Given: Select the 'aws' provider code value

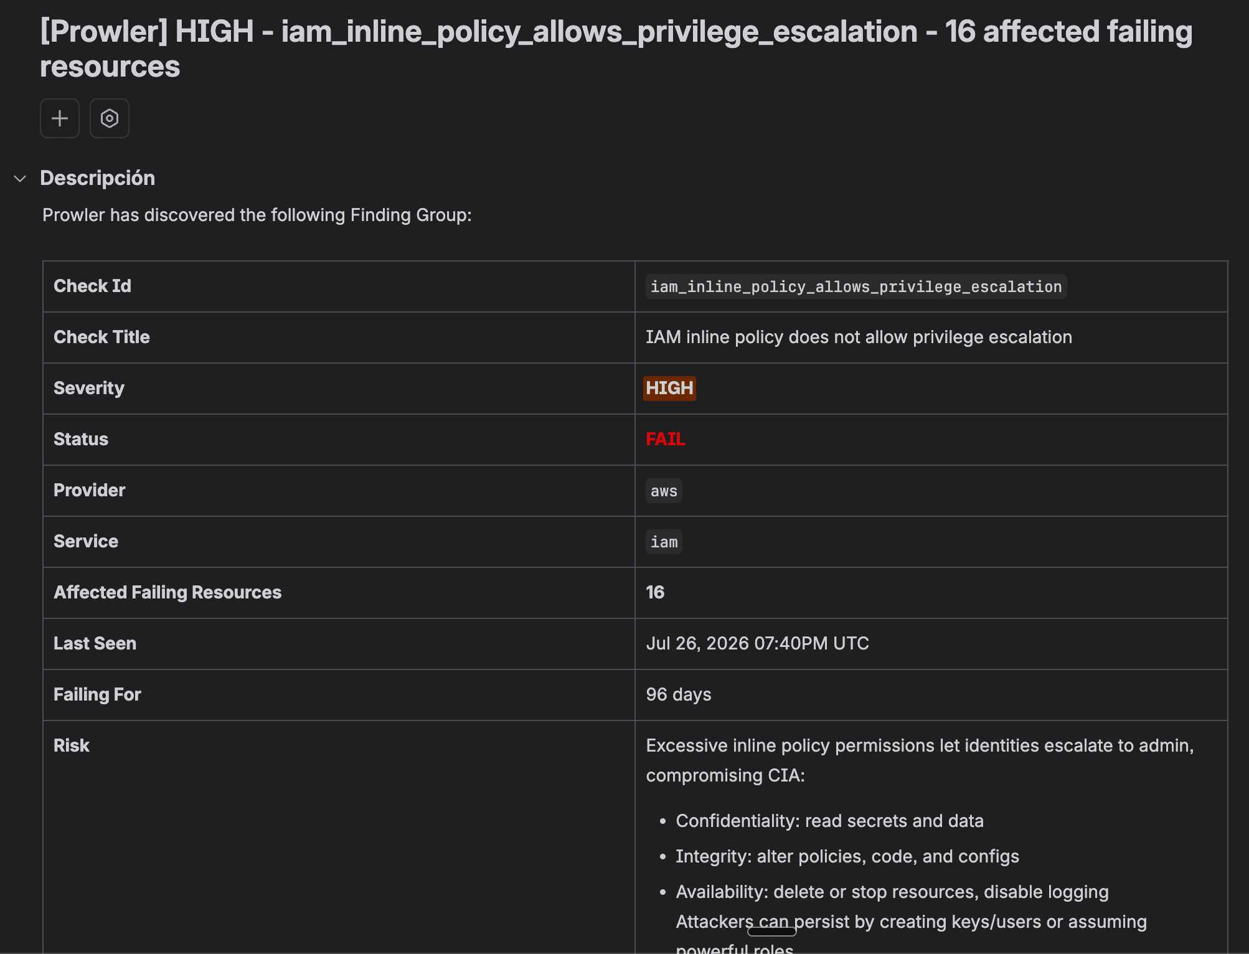Looking at the screenshot, I should 664,491.
